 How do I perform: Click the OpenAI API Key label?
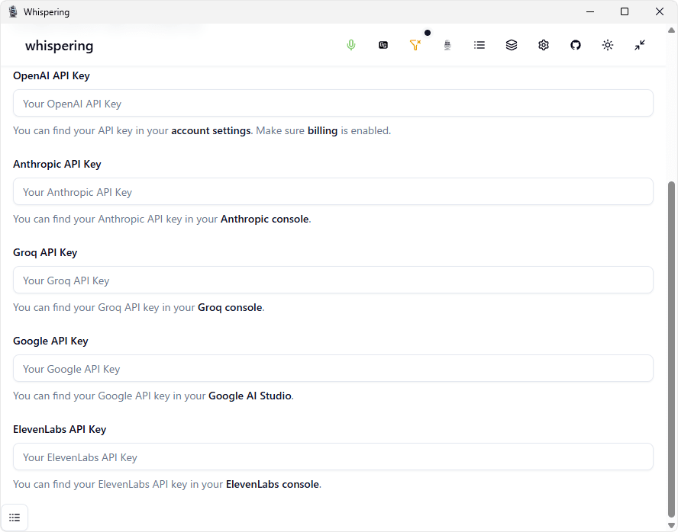pyautogui.click(x=51, y=76)
